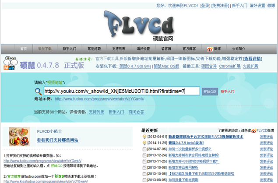Click 发表评论 for 2014-07-06 entry
The height and width of the screenshot is (183, 278).
267,149
